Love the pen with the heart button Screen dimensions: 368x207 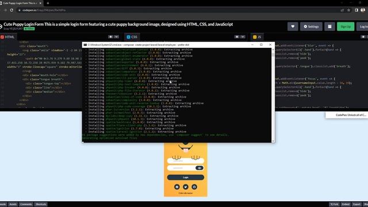(293, 26)
